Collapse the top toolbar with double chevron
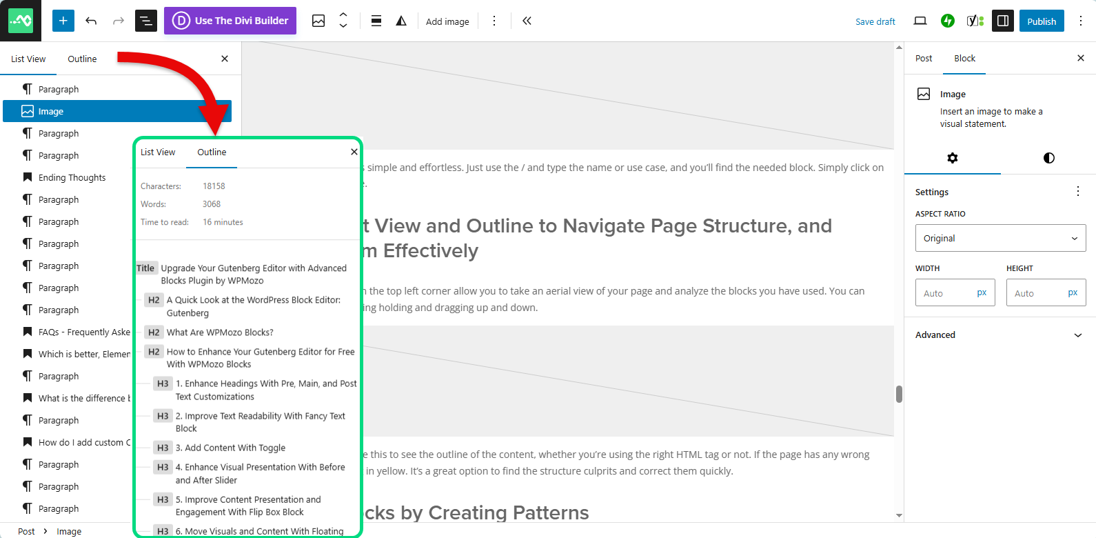This screenshot has width=1096, height=538. pos(527,21)
